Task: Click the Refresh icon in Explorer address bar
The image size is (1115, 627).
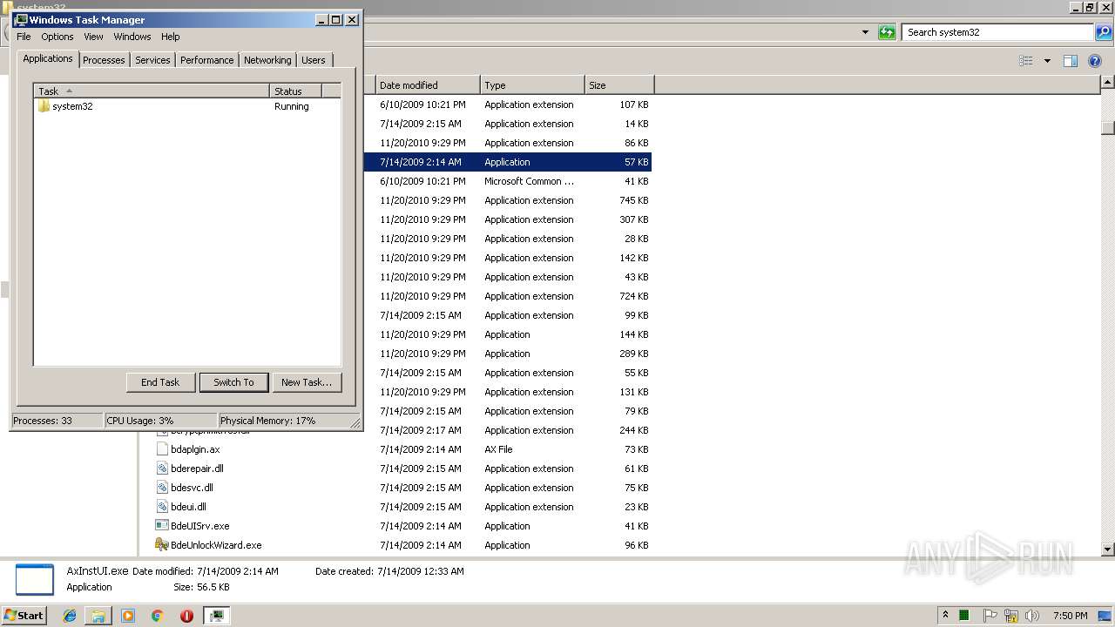Action: tap(887, 32)
